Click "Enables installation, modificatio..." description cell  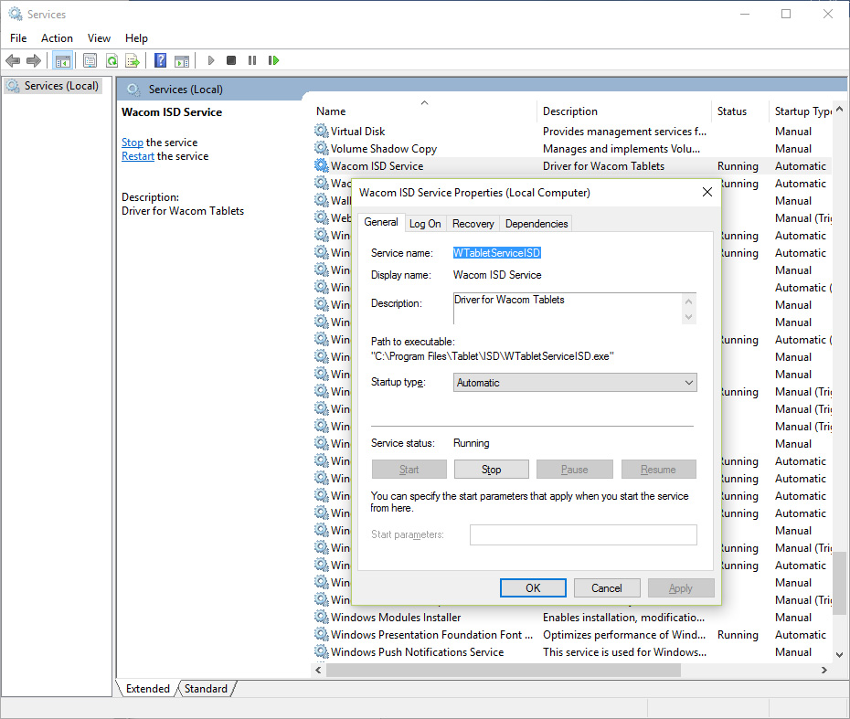pos(623,618)
